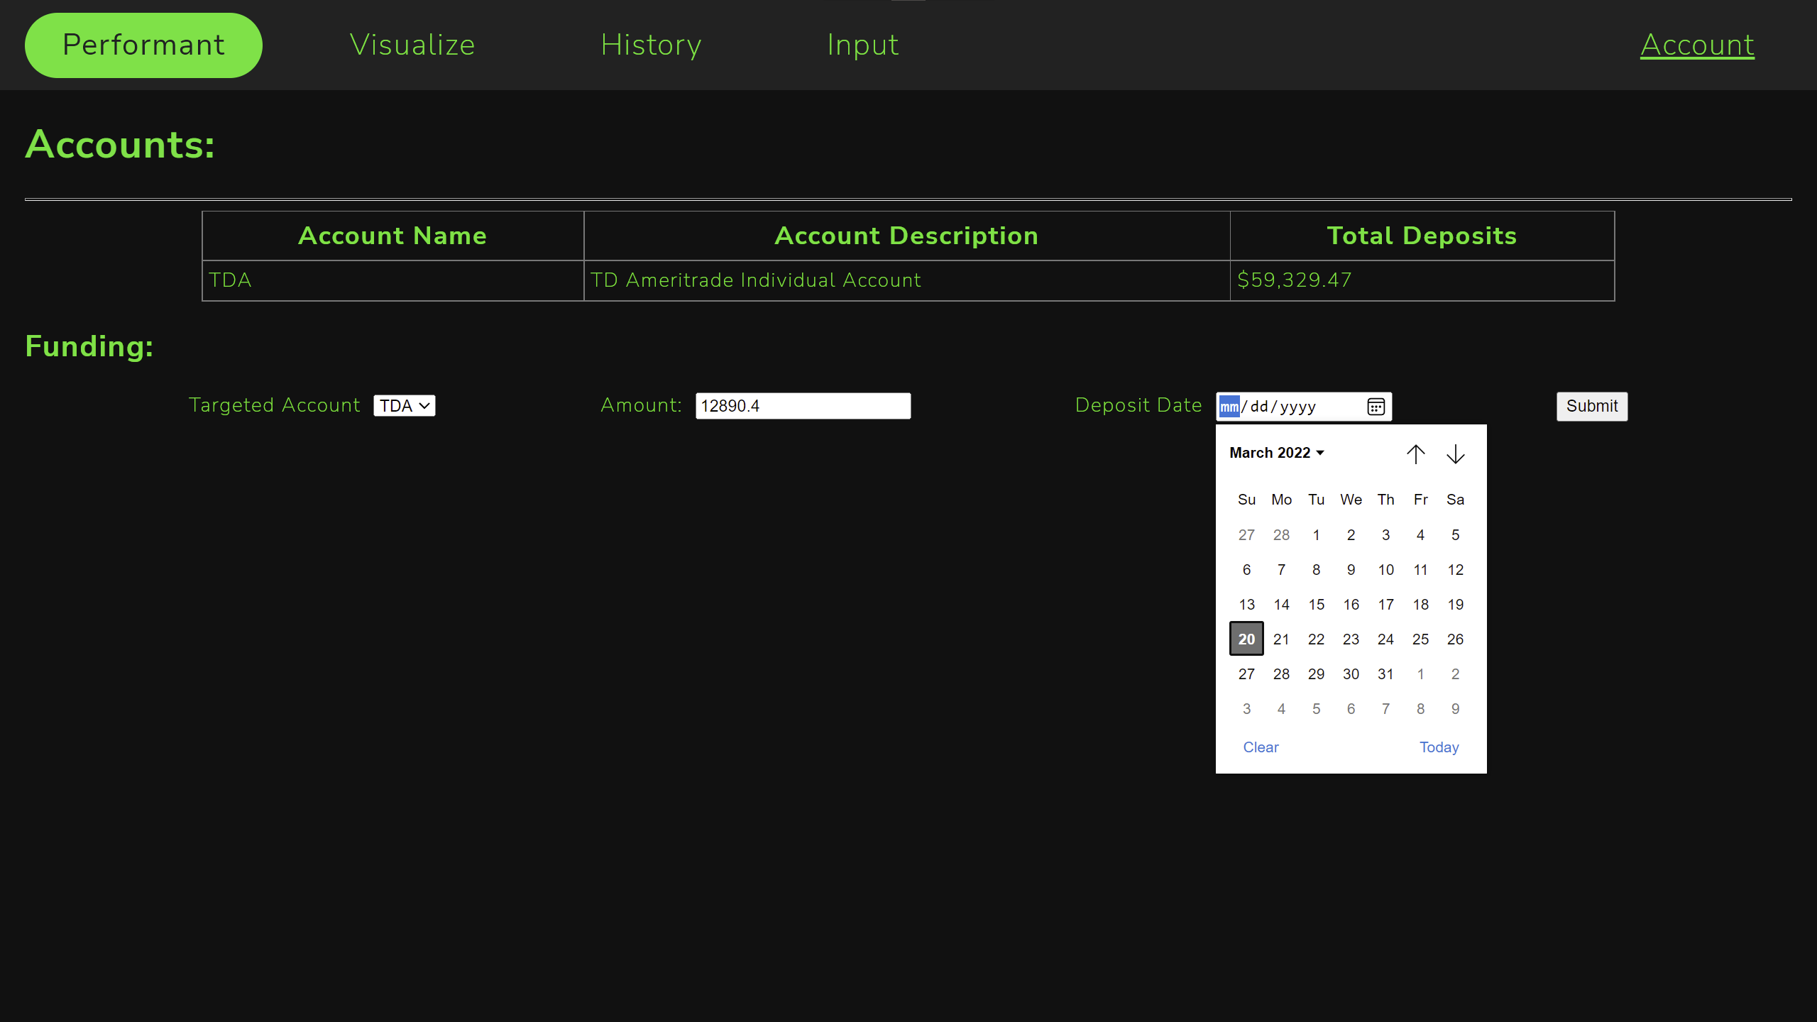This screenshot has width=1817, height=1022.
Task: Submit the funding deposit form
Action: (x=1591, y=406)
